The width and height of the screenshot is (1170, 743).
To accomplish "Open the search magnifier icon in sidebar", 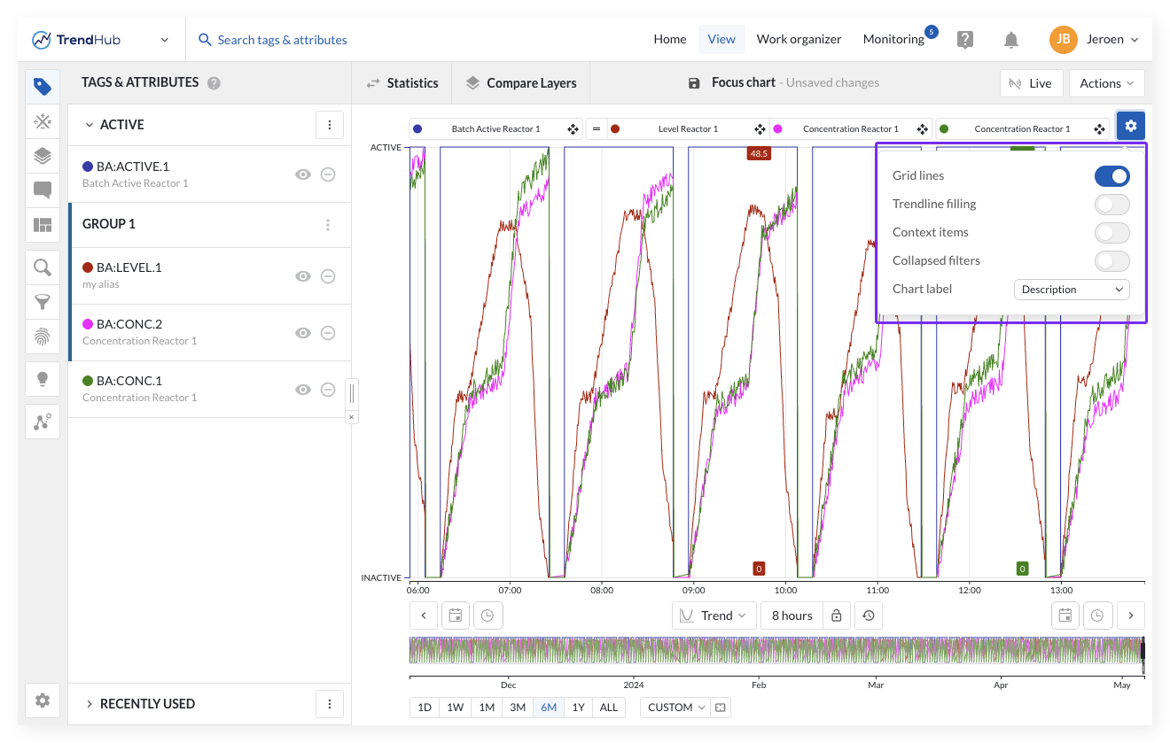I will tap(43, 267).
